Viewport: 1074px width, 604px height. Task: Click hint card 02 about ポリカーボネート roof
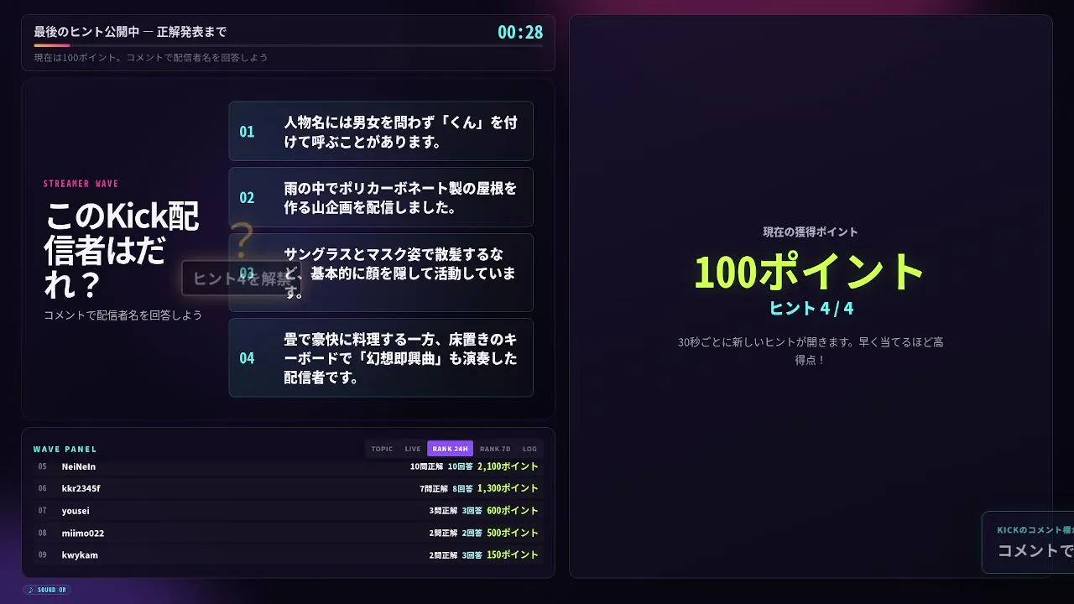point(381,197)
